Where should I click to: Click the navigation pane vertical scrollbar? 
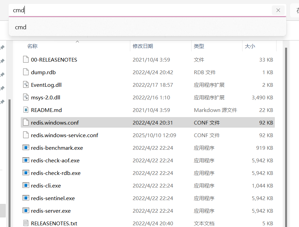pos(10,163)
